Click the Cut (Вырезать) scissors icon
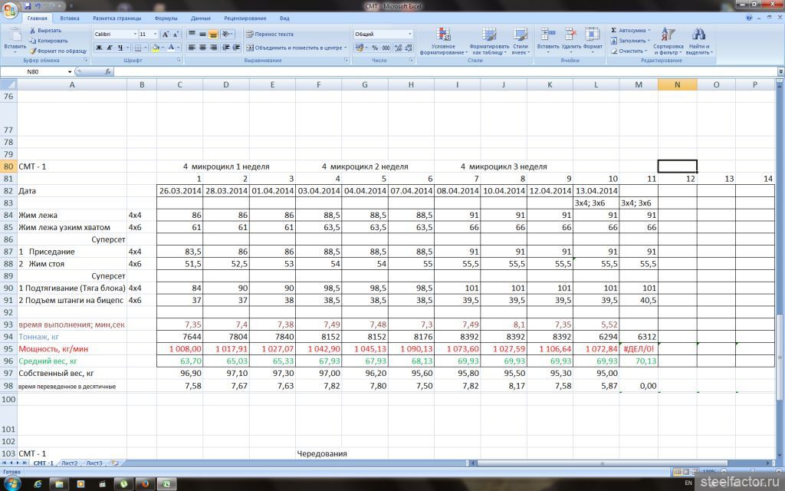The width and height of the screenshot is (785, 491). (32, 31)
